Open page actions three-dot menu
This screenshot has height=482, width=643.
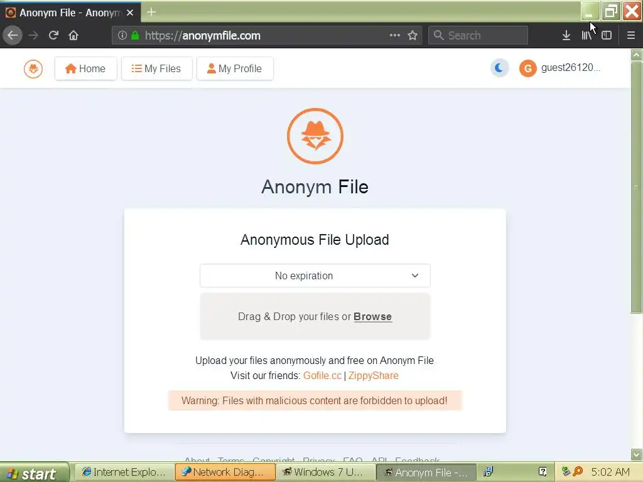click(x=394, y=35)
